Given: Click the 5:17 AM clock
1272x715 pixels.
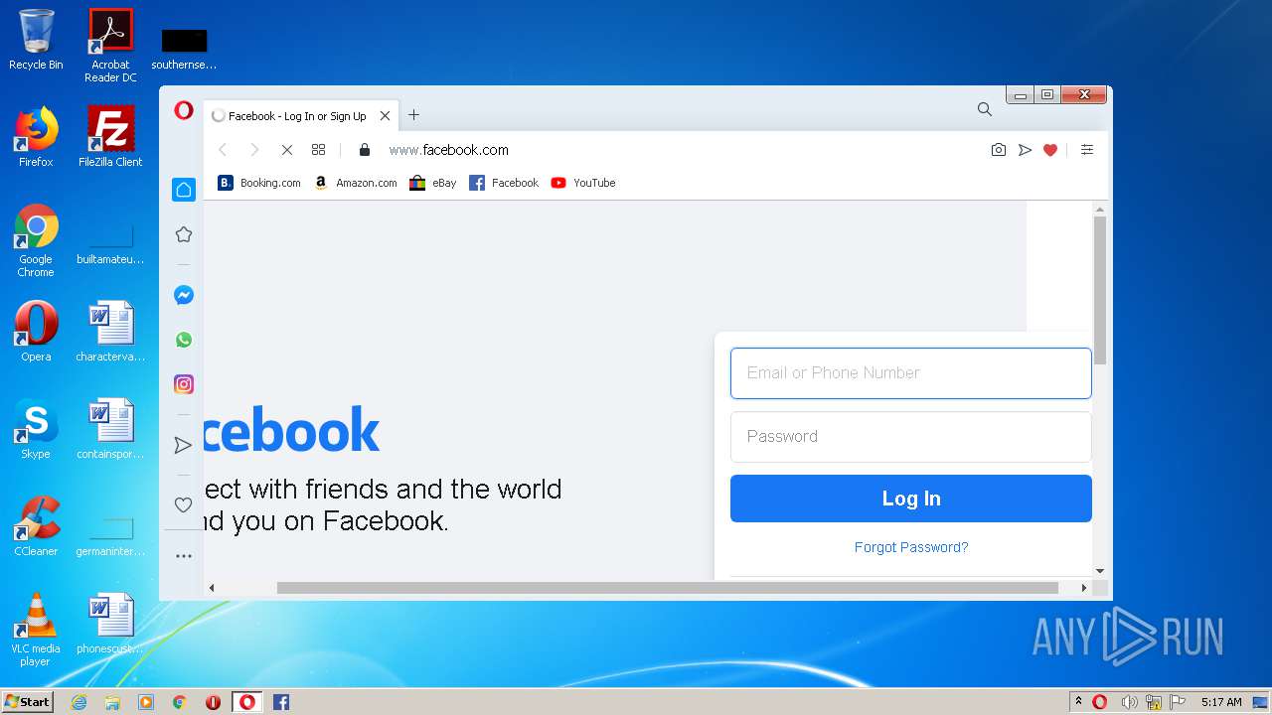Looking at the screenshot, I should coord(1221,702).
